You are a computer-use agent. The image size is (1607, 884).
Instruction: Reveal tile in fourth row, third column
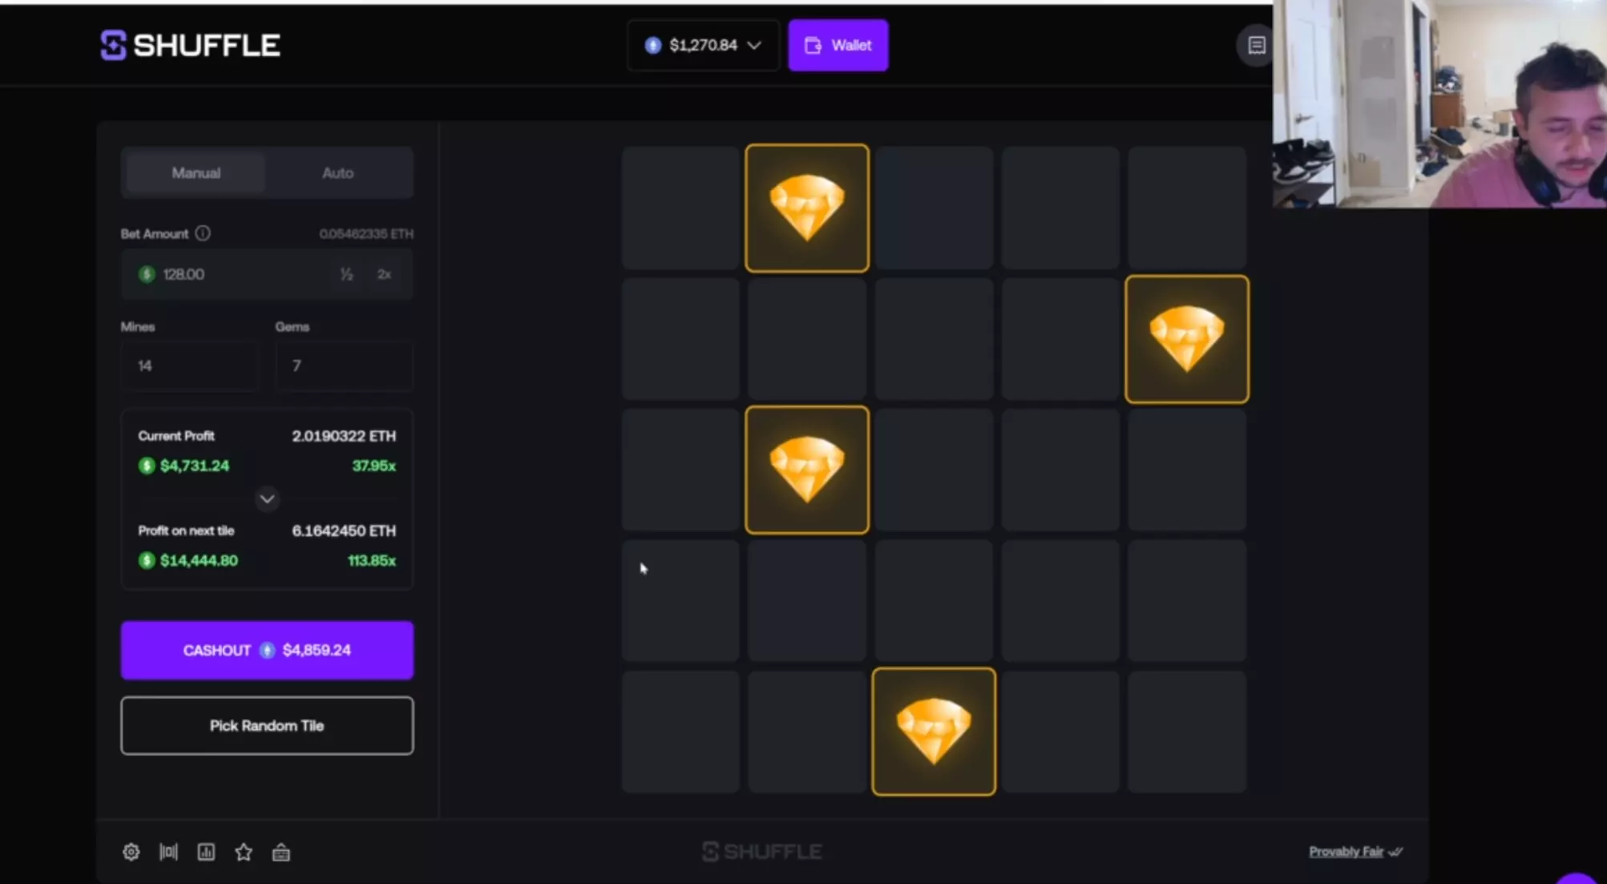click(934, 601)
